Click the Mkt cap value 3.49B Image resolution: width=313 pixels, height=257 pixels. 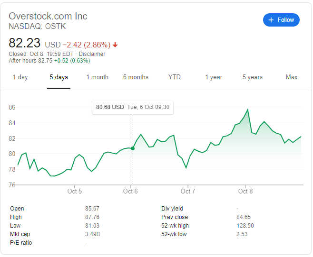pyautogui.click(x=92, y=234)
